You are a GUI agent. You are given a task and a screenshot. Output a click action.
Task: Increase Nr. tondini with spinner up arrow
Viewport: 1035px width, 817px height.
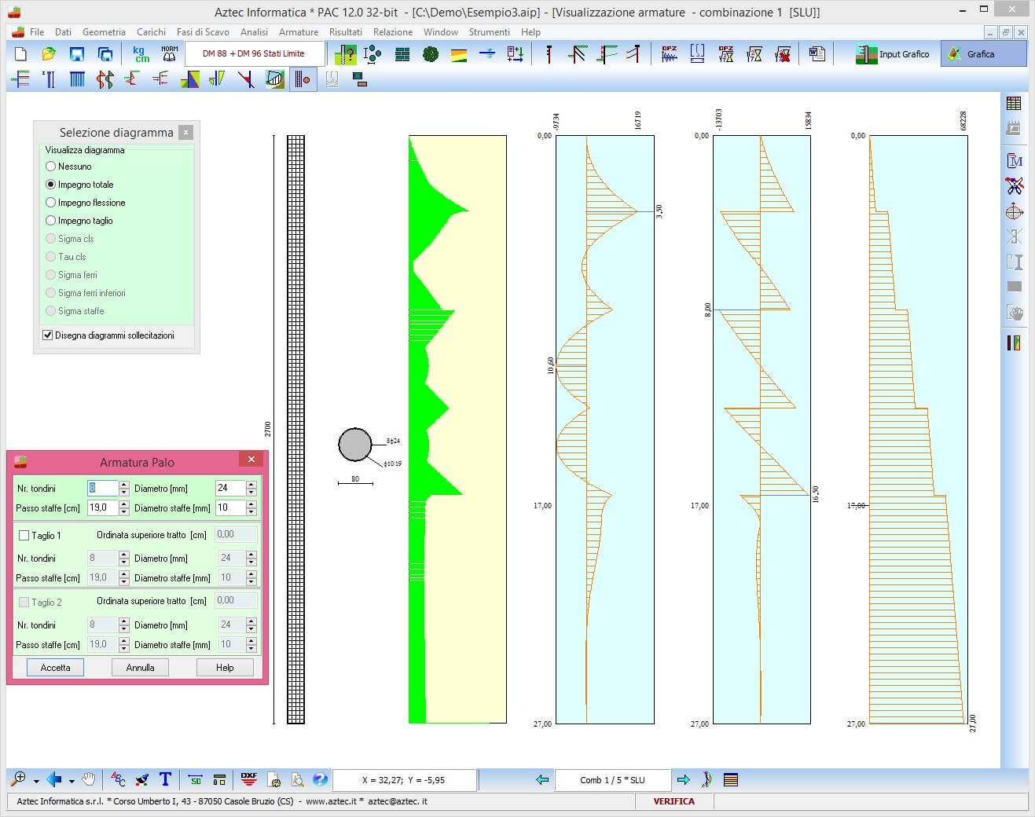pos(124,484)
